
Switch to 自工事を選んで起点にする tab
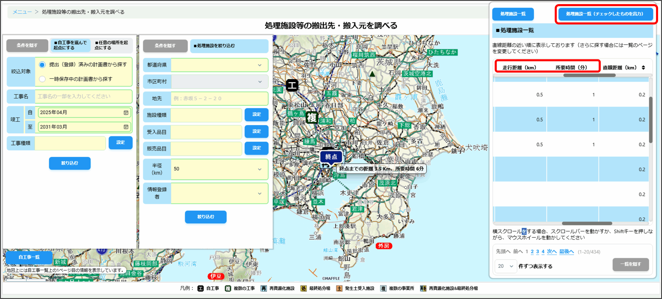70,45
